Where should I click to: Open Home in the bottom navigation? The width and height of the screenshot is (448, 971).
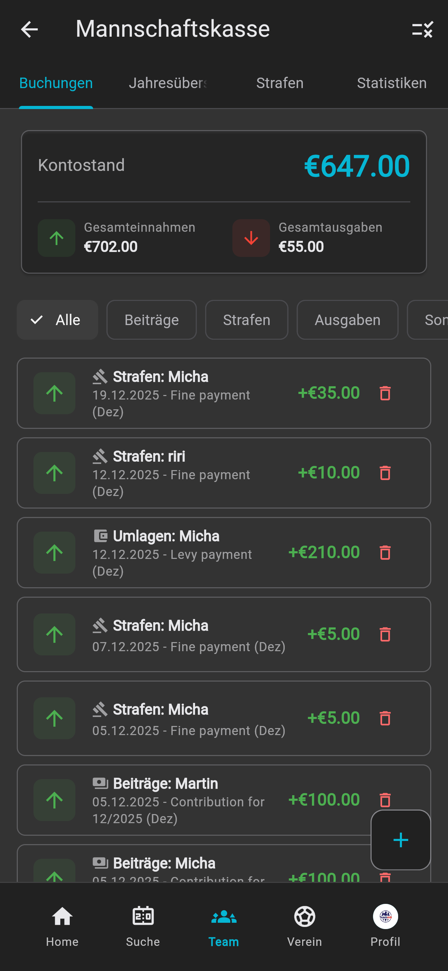pyautogui.click(x=62, y=926)
